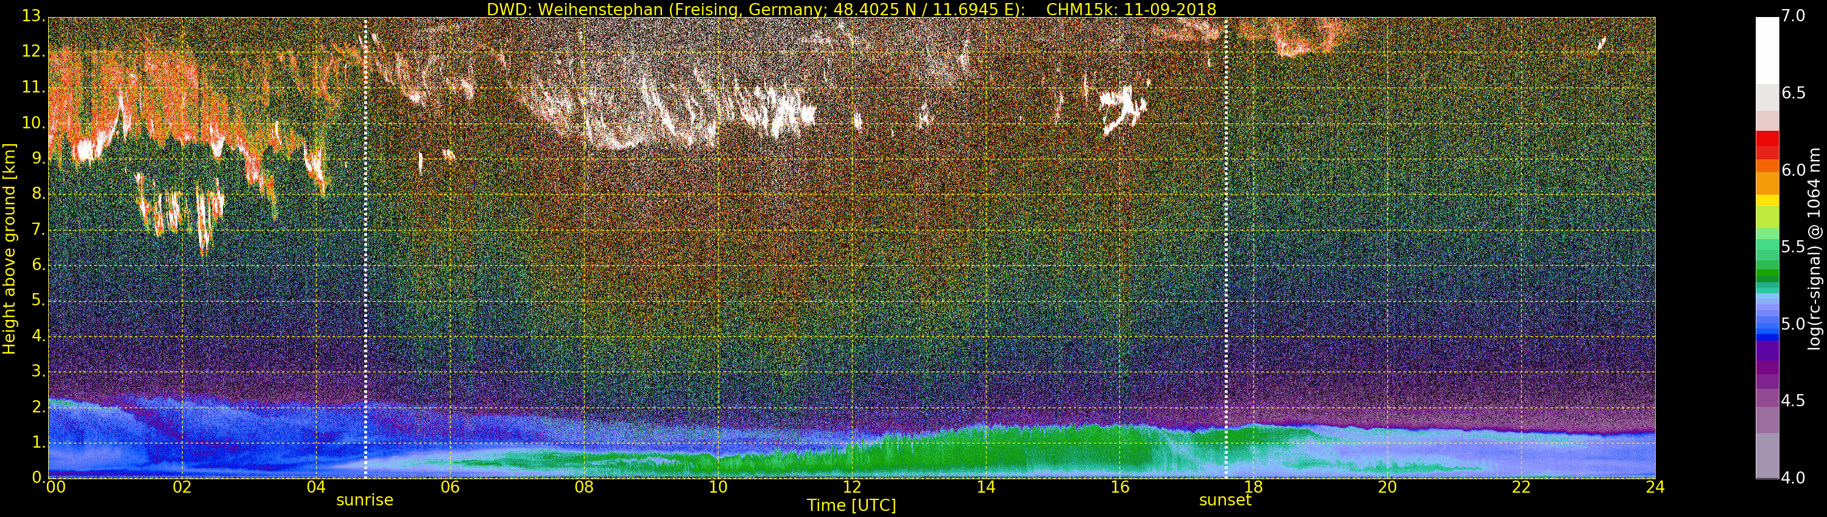
Task: Pick the yellow band on the colorbar
Action: coord(1767,201)
